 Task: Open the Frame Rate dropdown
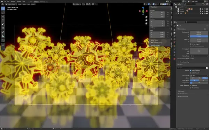(199, 56)
